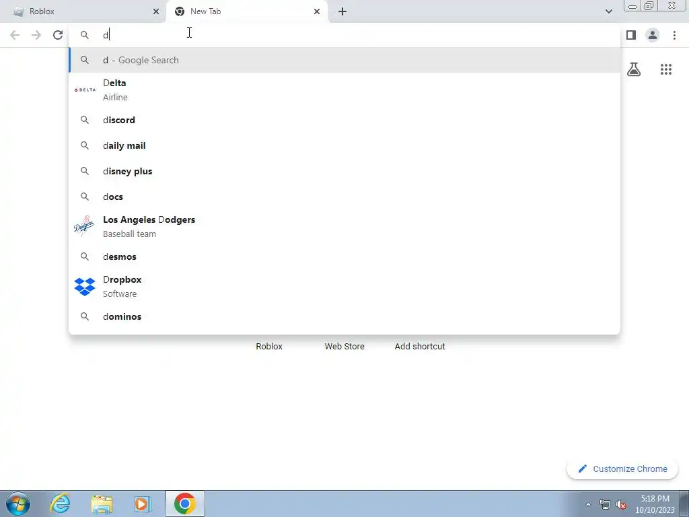The height and width of the screenshot is (517, 689).
Task: Open a new tab with the plus button
Action: click(342, 11)
